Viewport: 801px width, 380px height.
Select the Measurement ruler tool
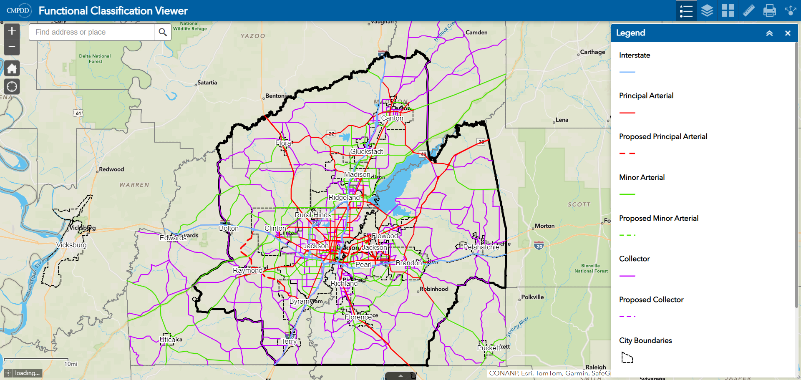click(748, 10)
